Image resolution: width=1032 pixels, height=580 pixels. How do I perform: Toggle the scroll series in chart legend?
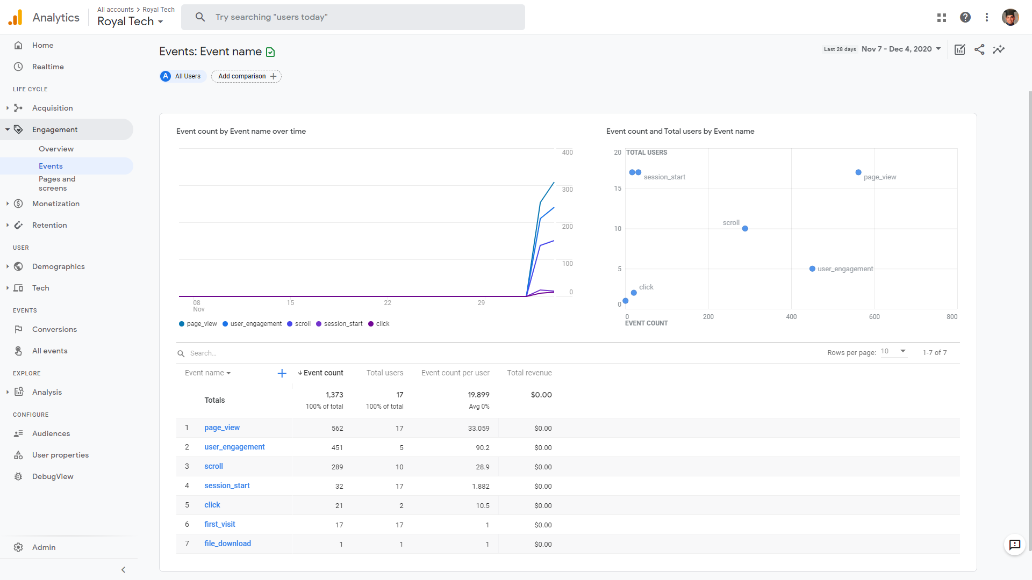click(298, 324)
